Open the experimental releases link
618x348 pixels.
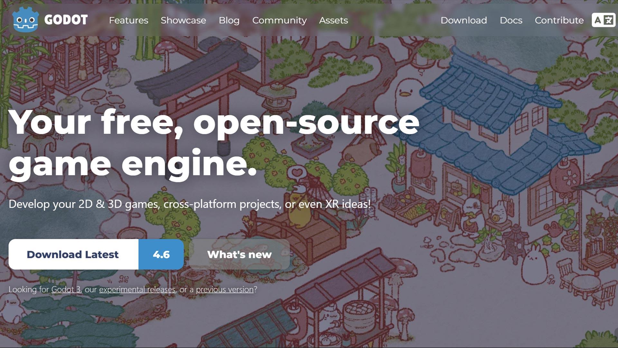(137, 289)
